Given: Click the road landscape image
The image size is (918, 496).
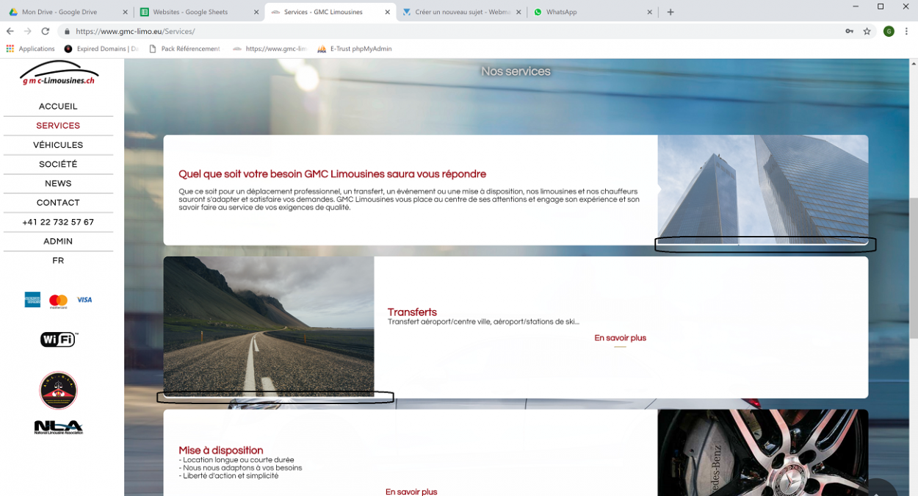Looking at the screenshot, I should [269, 327].
